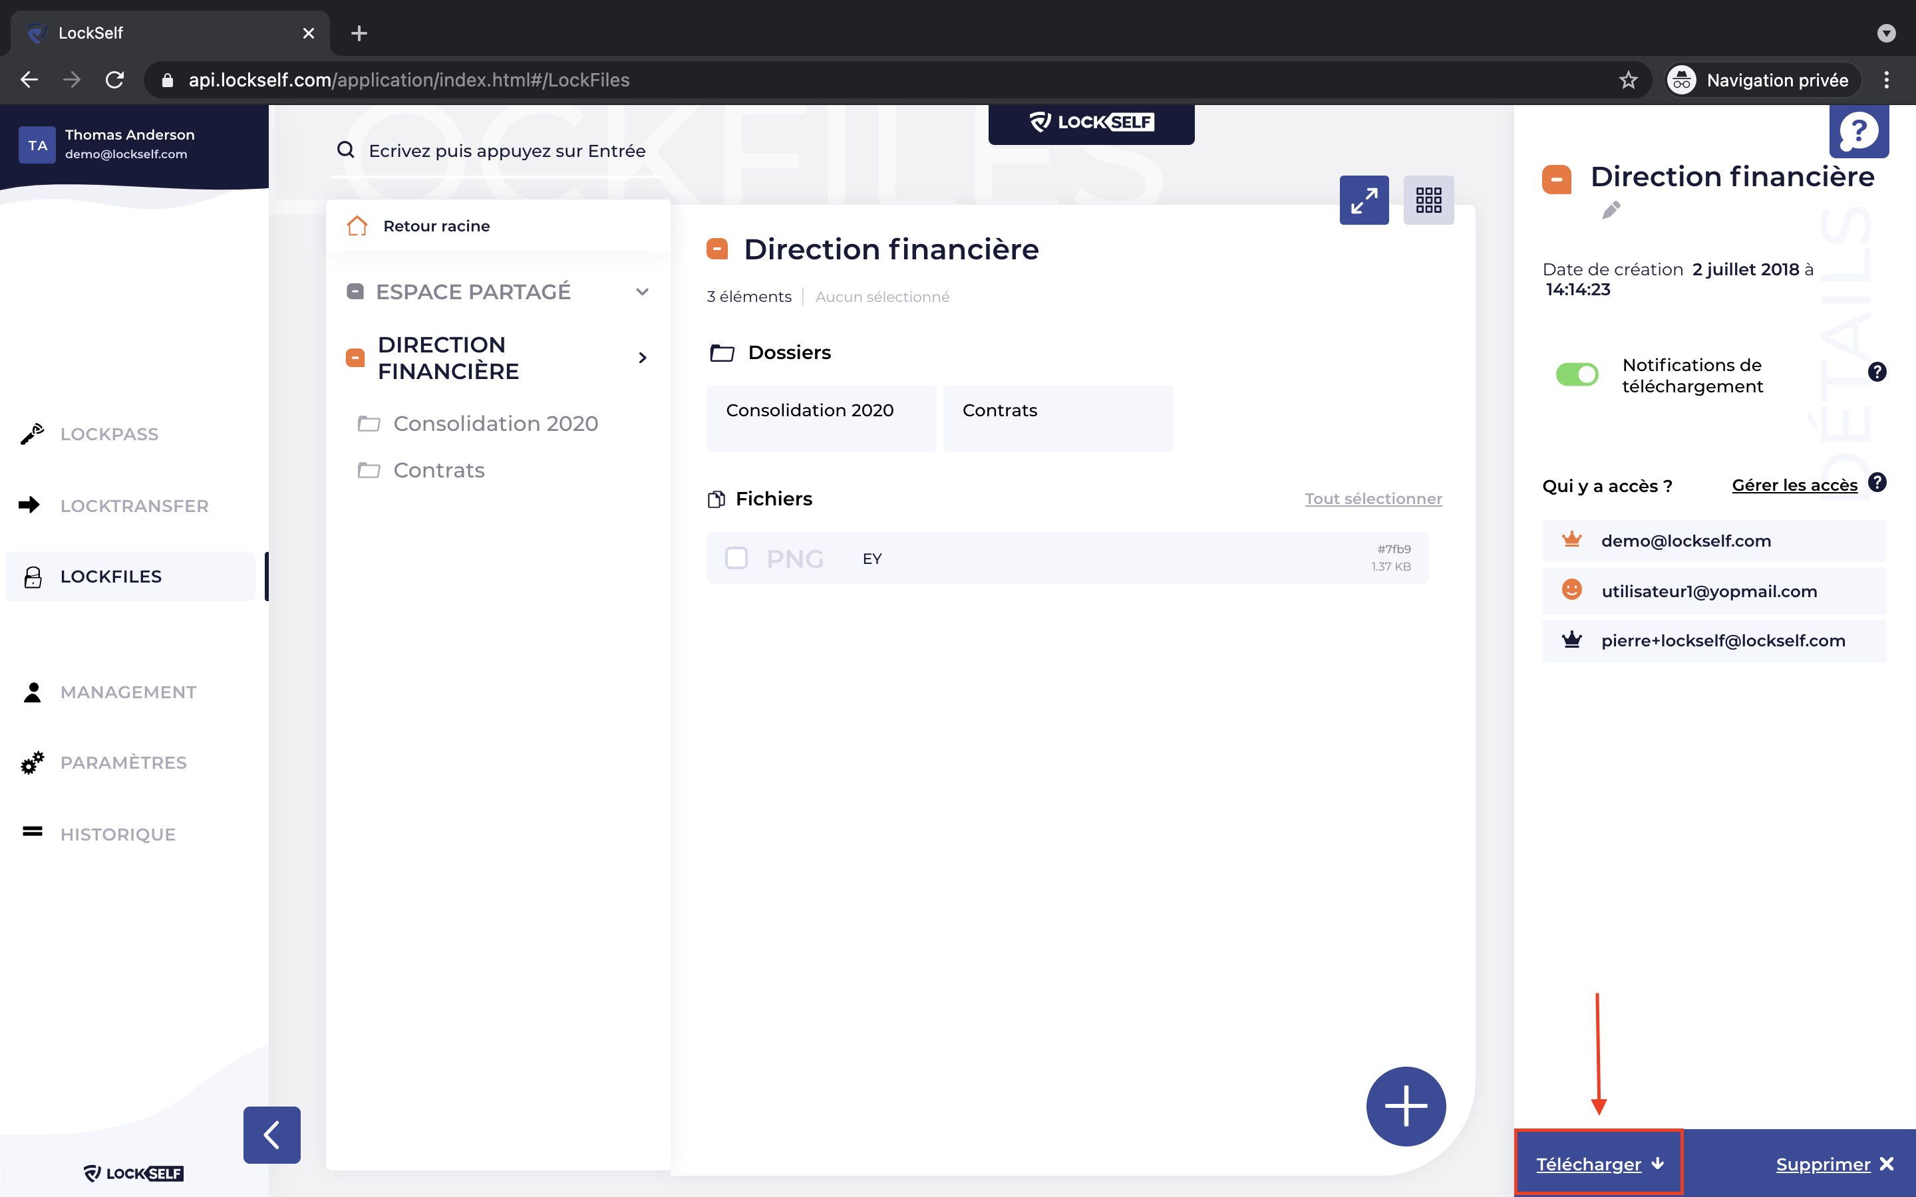This screenshot has width=1916, height=1197.
Task: Click the Supprimer link
Action: pos(1834,1164)
